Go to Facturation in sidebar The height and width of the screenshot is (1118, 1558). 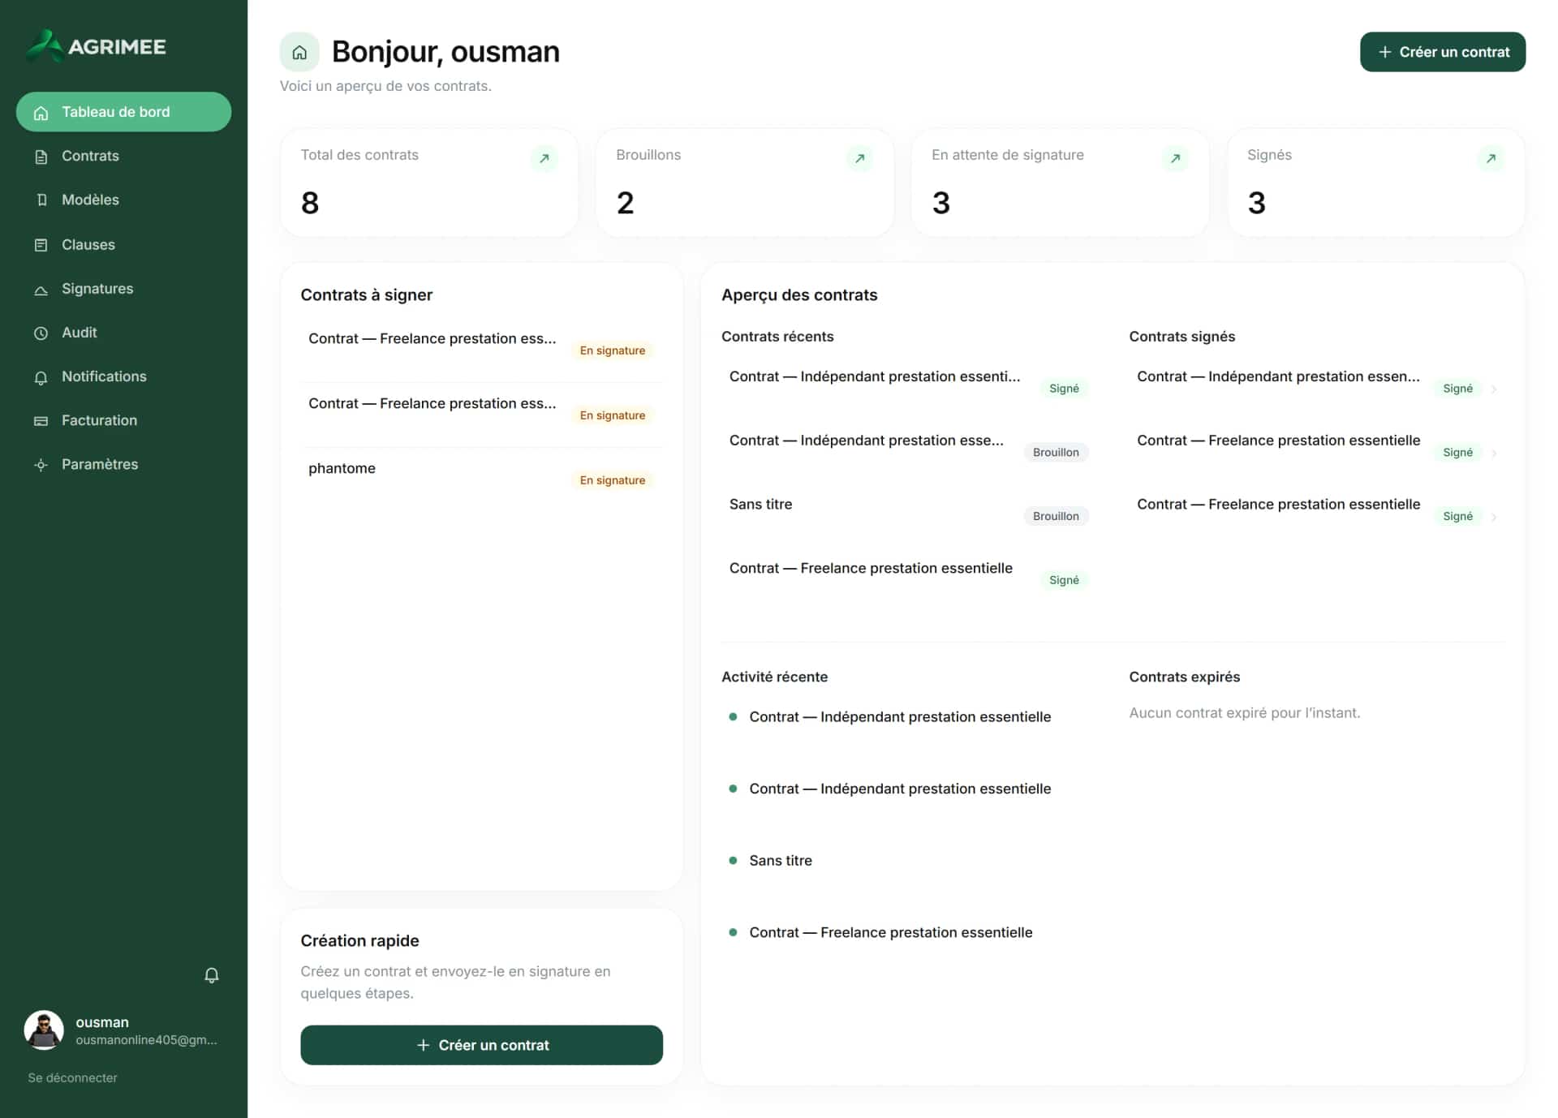pos(123,420)
